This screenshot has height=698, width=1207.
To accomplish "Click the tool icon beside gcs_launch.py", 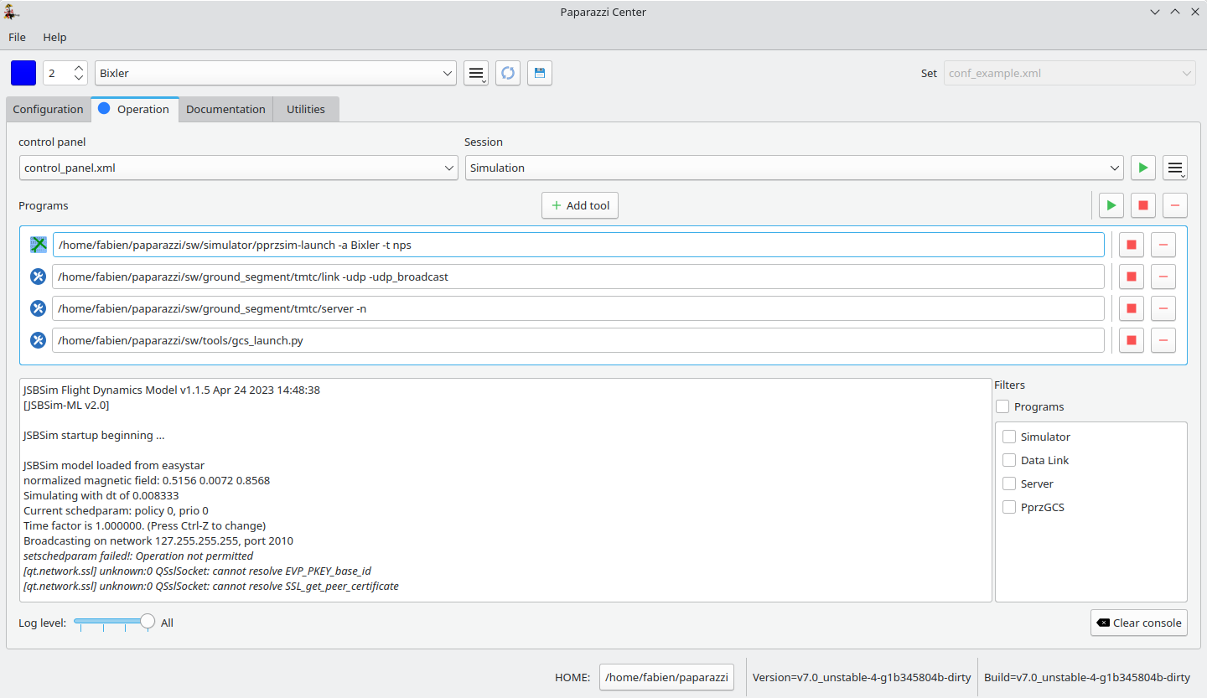I will 39,340.
